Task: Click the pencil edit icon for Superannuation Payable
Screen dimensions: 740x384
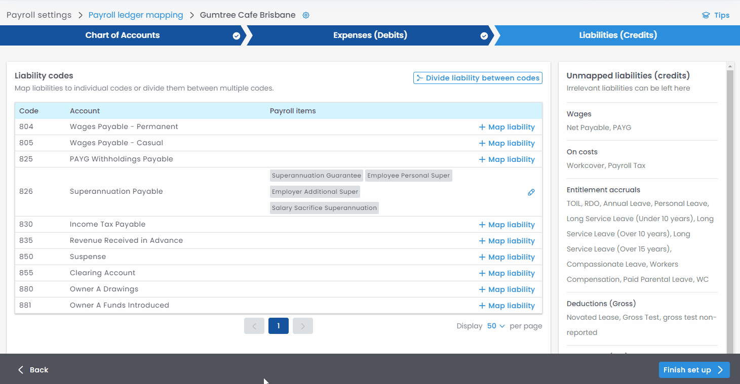Action: 531,192
